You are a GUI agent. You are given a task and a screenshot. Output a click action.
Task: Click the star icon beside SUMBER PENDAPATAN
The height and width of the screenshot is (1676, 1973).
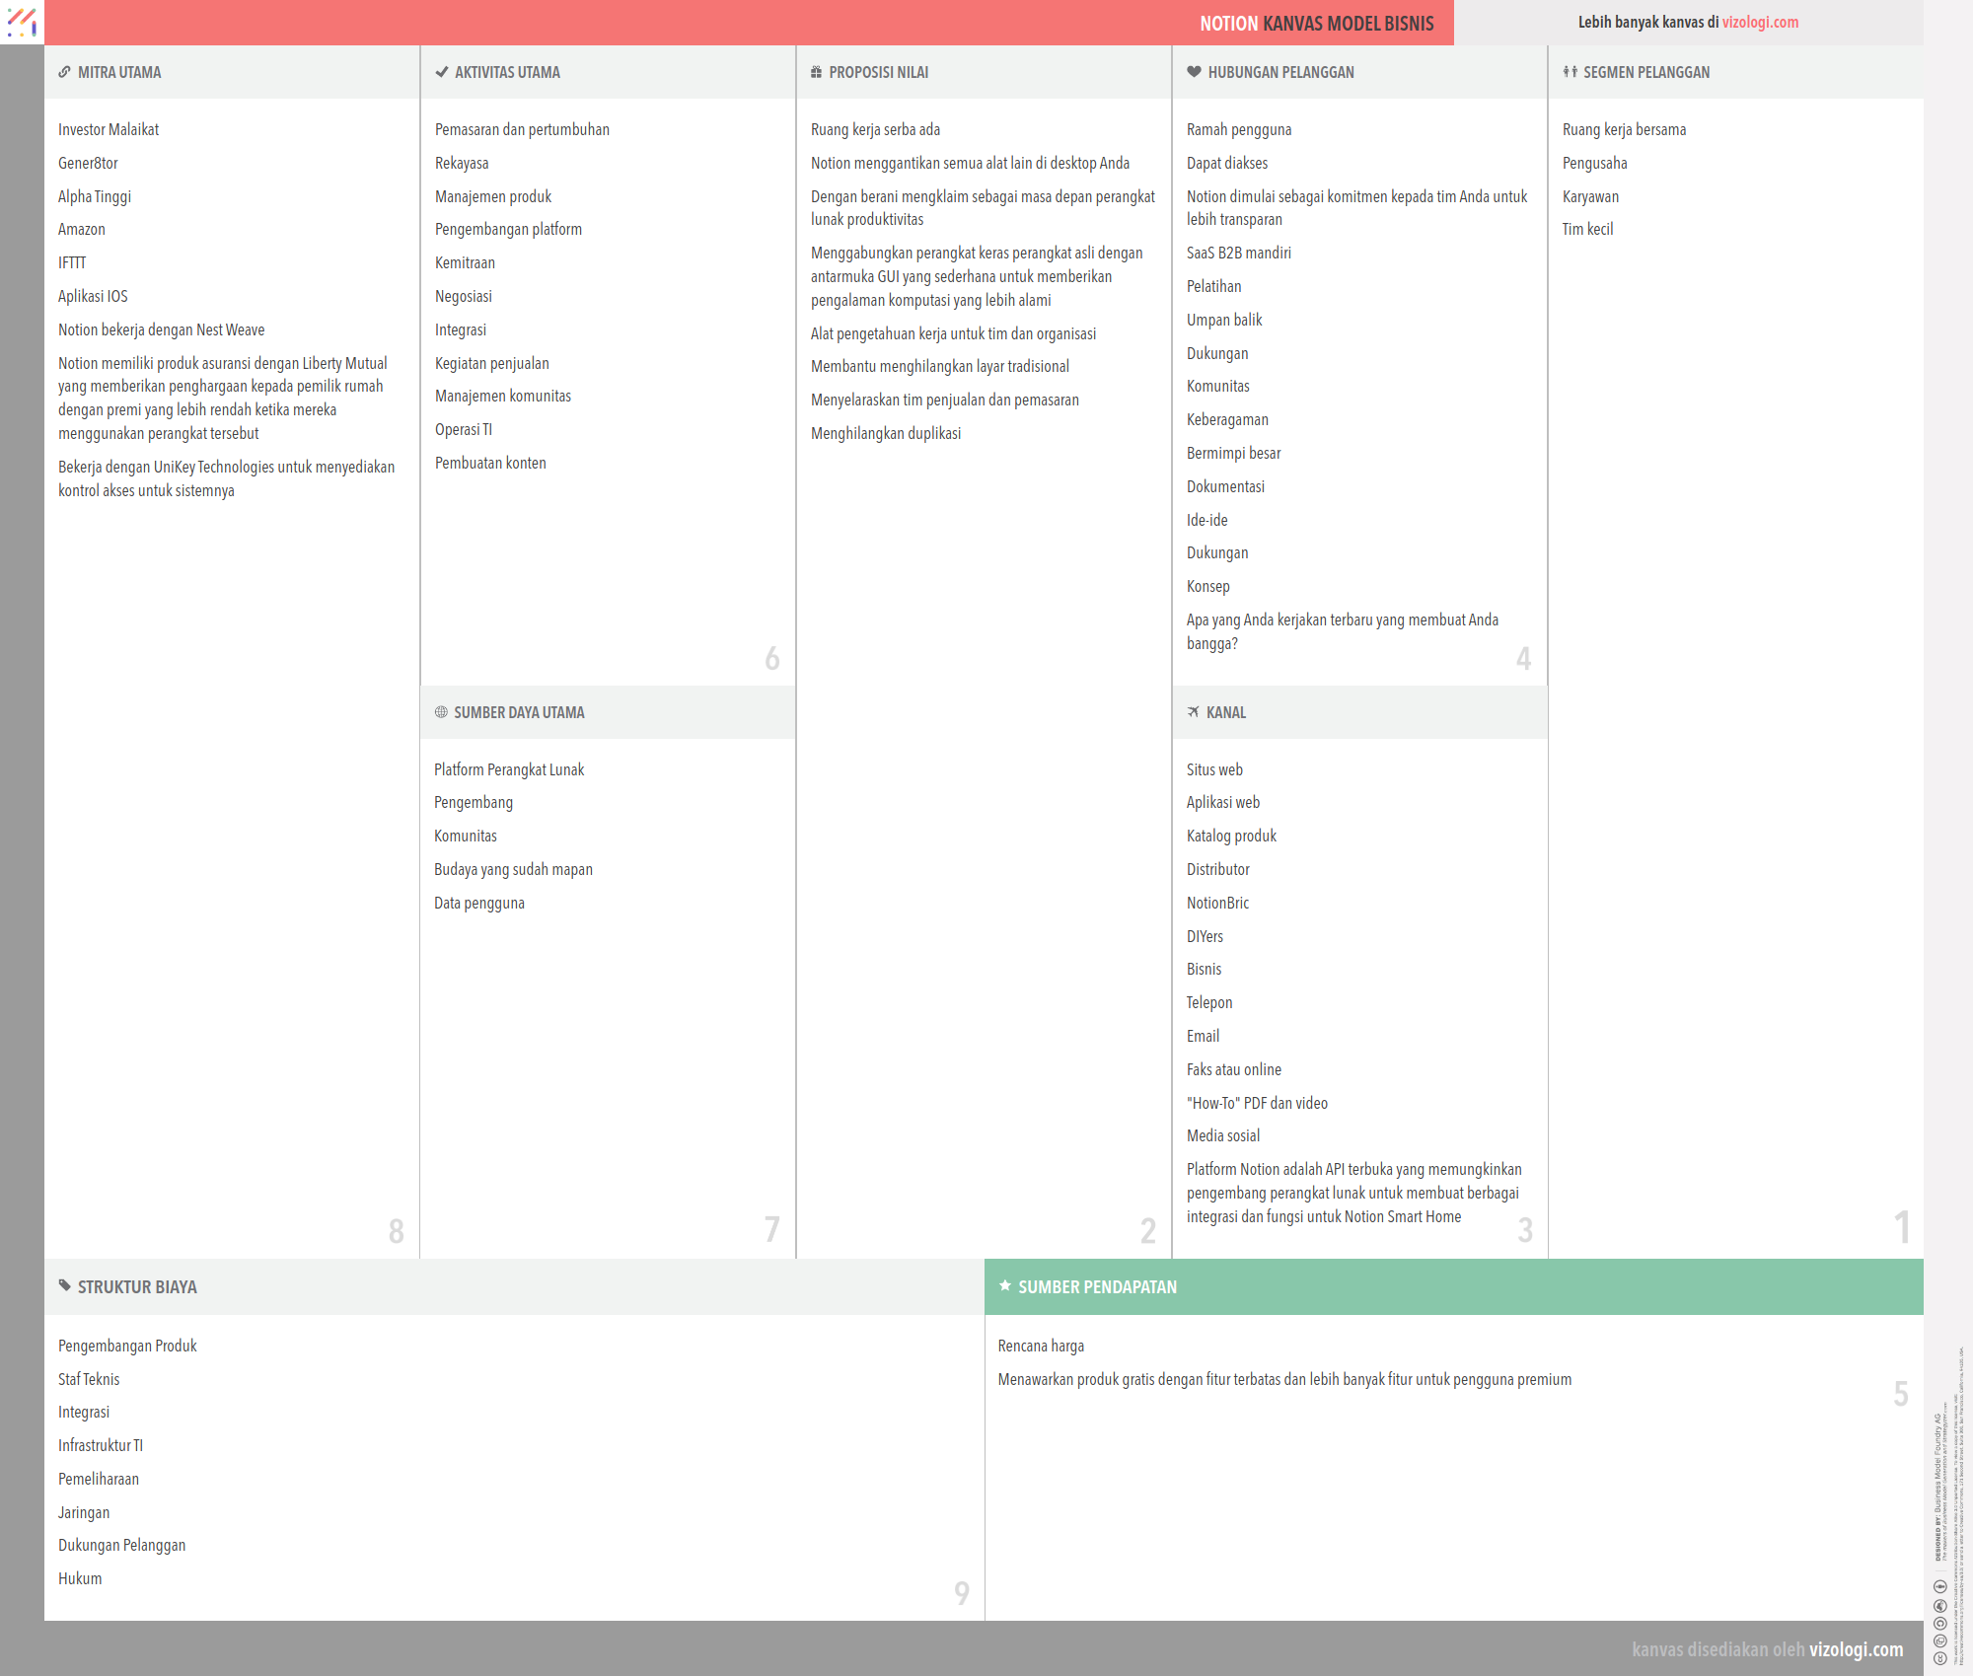[x=1003, y=1285]
